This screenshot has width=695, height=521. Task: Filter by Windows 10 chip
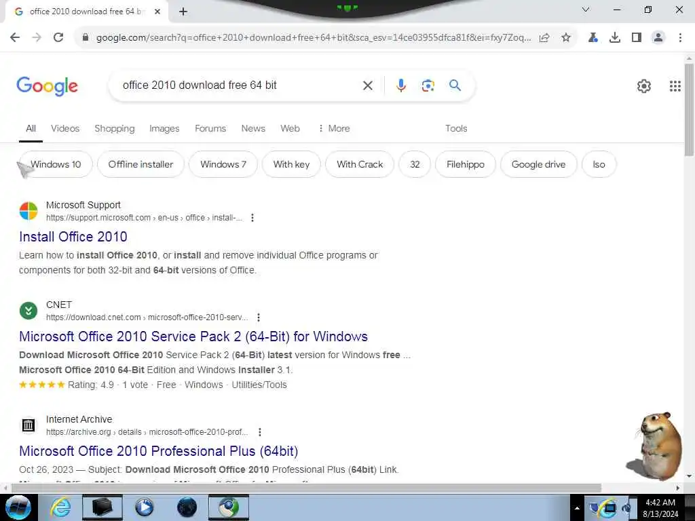tap(56, 164)
